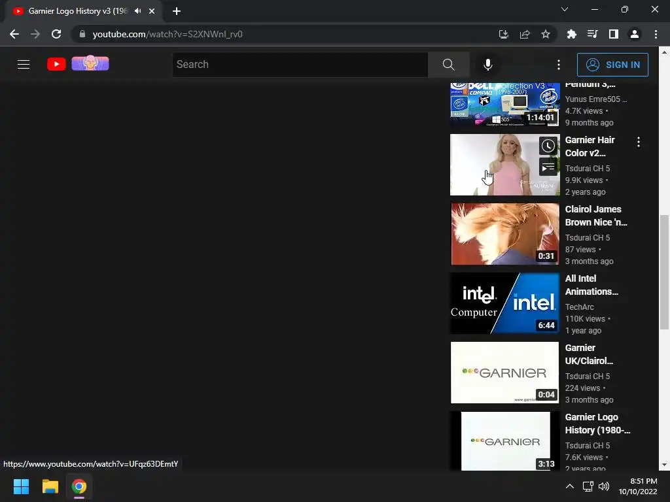Open the Chrome extensions puzzle icon
This screenshot has height=502, width=670.
[x=572, y=34]
